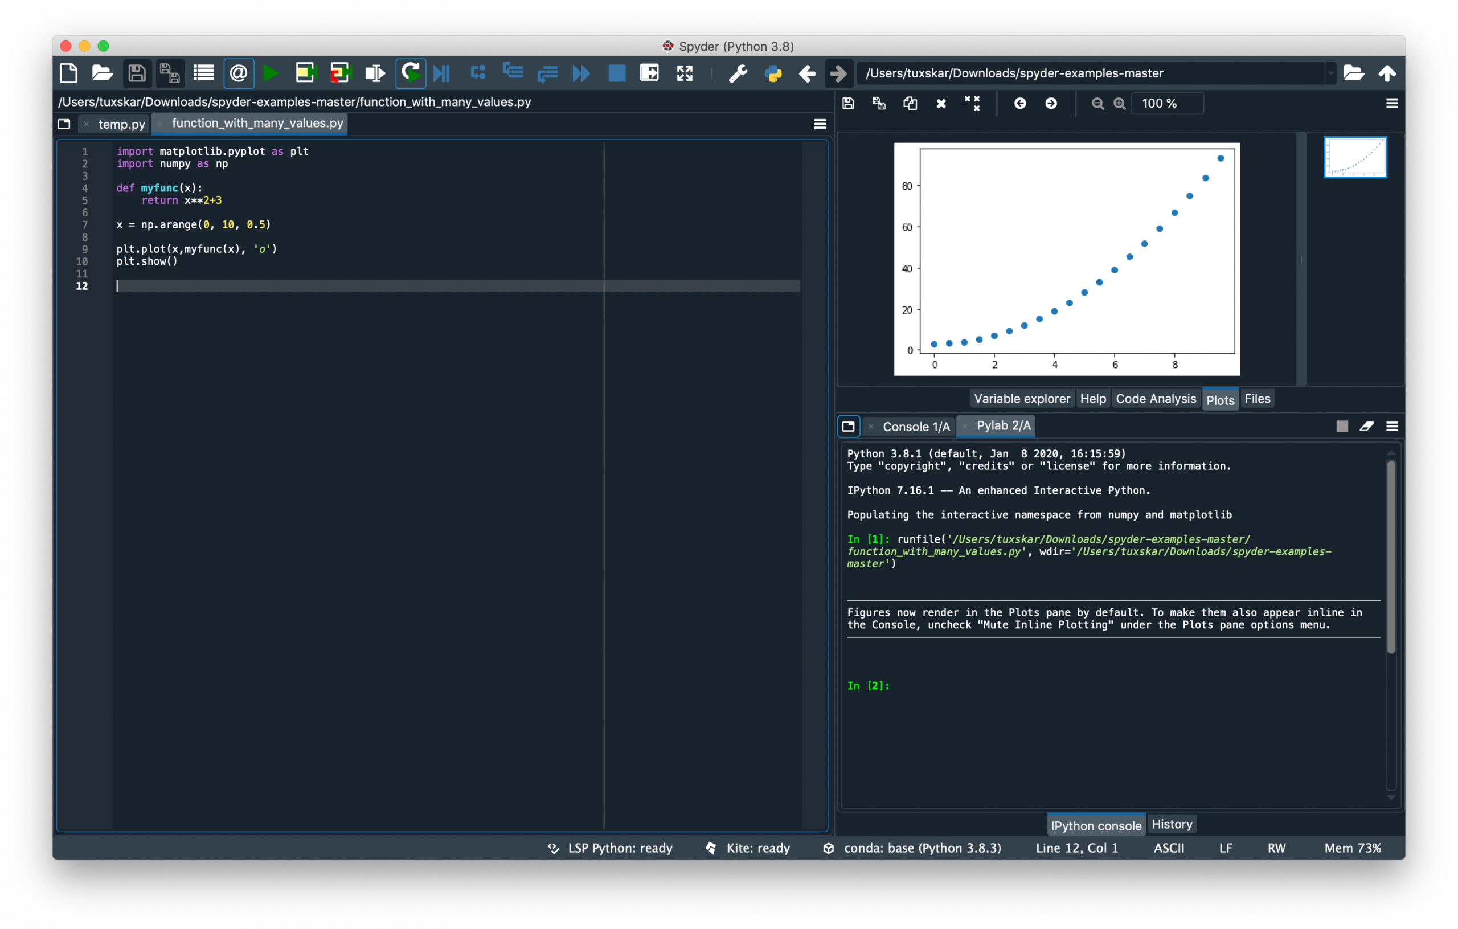Screen dimensions: 1458x929
Task: Open the Variable explorer tab
Action: (1021, 399)
